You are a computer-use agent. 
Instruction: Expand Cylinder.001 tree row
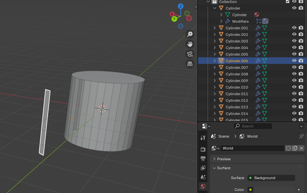pyautogui.click(x=215, y=28)
